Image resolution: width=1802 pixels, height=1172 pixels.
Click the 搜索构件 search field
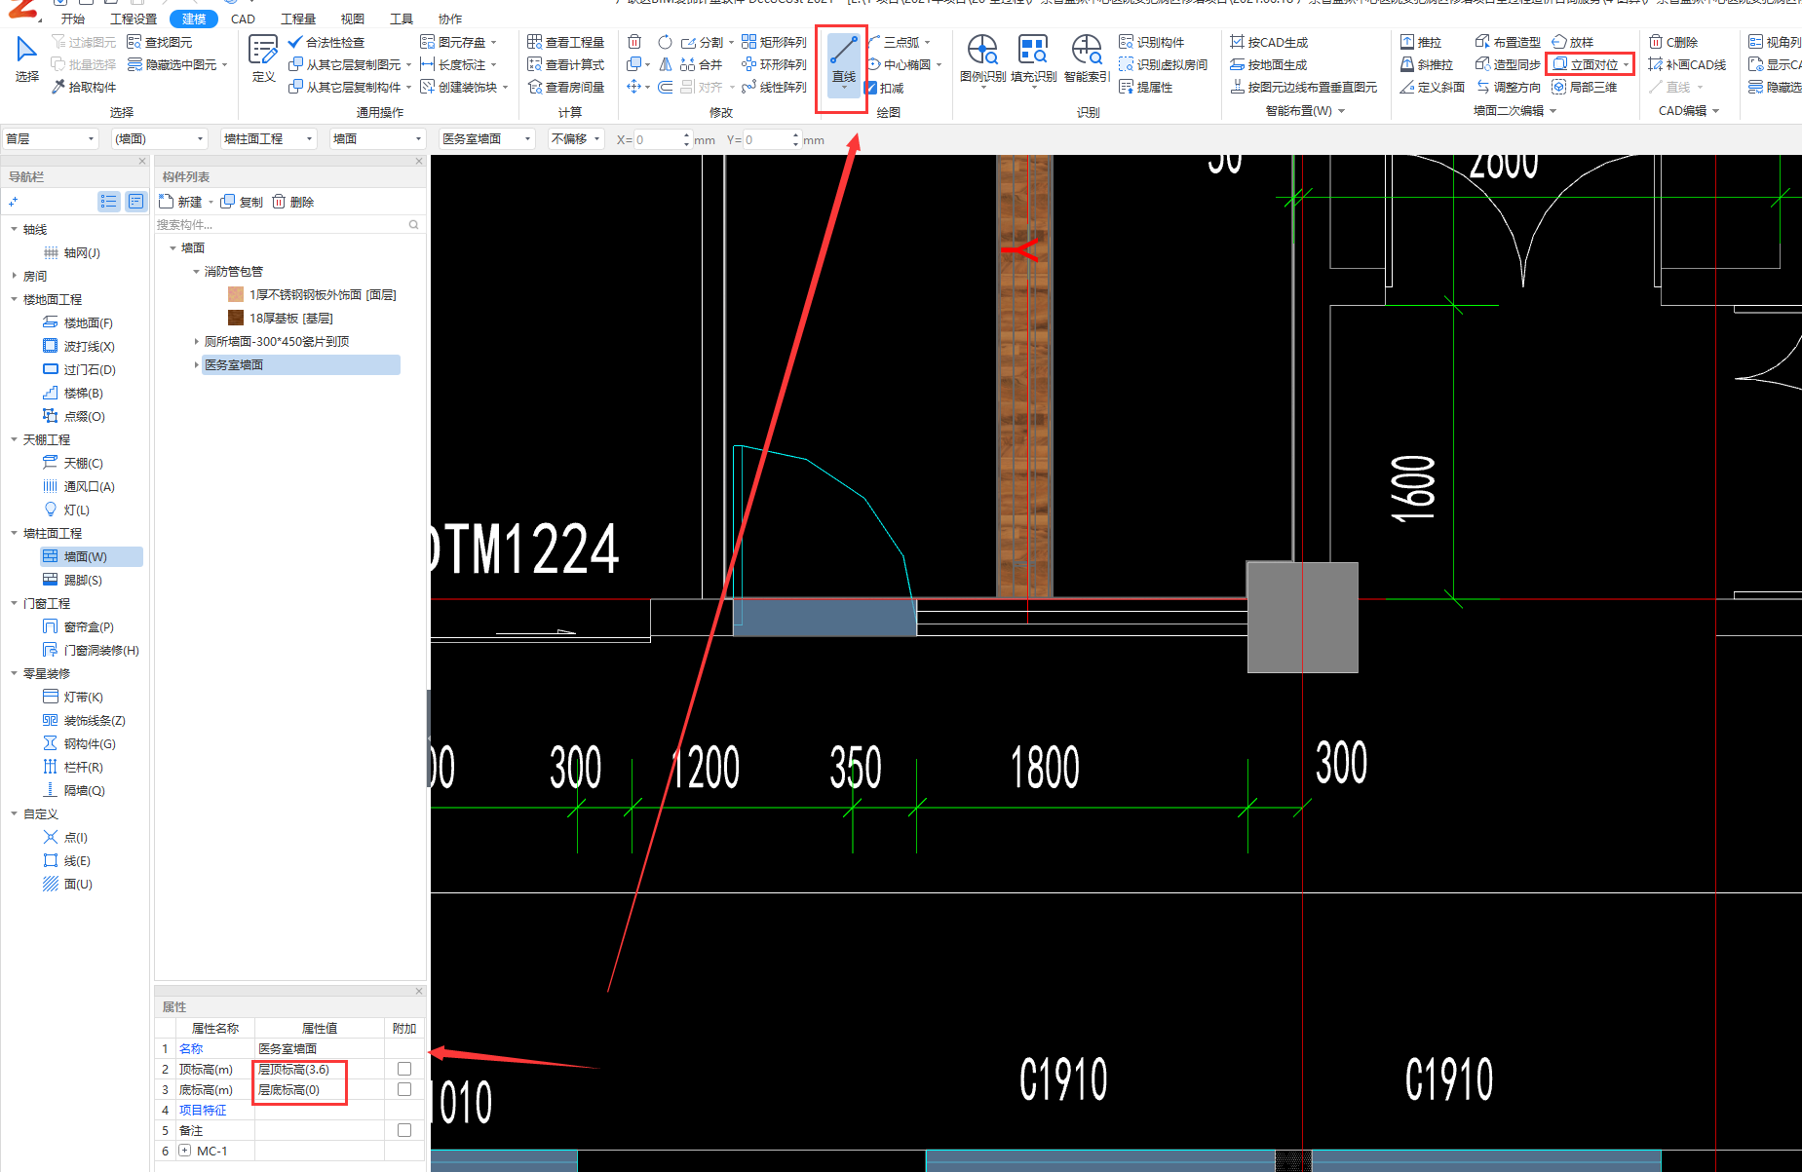click(288, 225)
